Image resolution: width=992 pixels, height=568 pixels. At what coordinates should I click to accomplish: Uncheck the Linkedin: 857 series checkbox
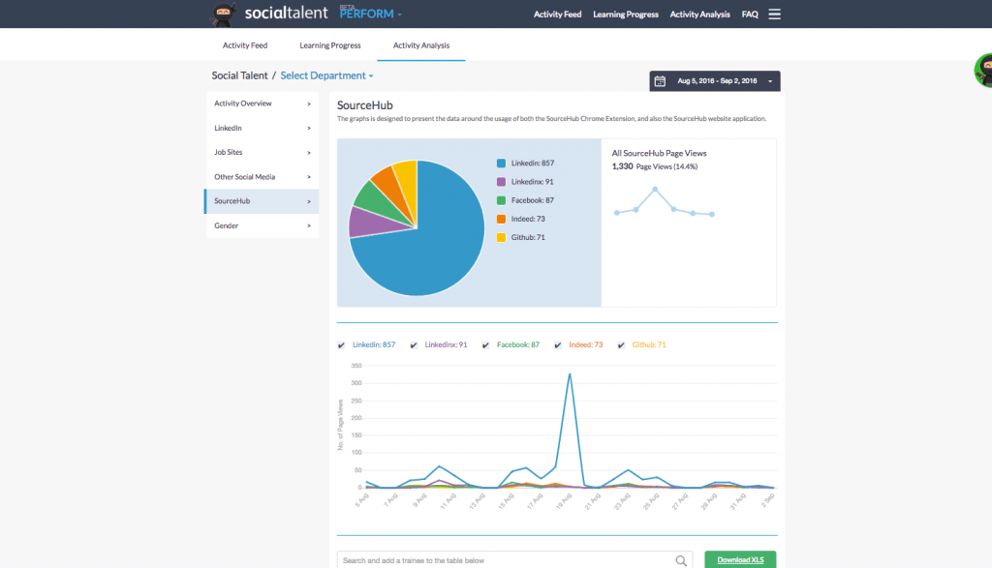[342, 345]
